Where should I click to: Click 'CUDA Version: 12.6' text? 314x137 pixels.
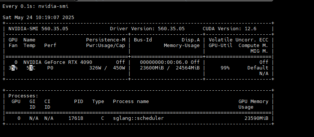pos(230,29)
